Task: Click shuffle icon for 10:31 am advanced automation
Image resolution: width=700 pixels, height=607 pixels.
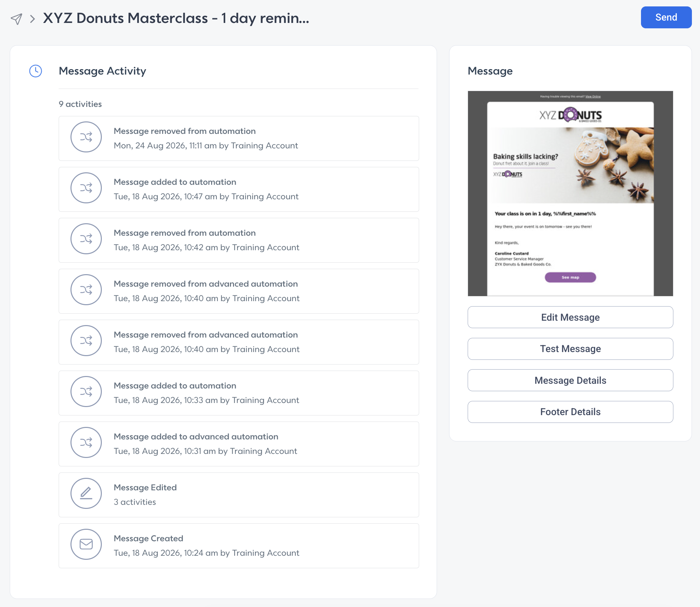Action: [x=86, y=442]
